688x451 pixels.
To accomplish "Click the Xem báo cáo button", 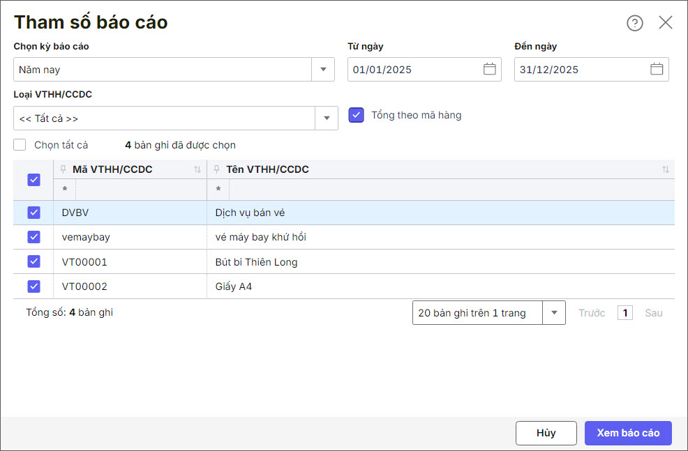I will 627,433.
